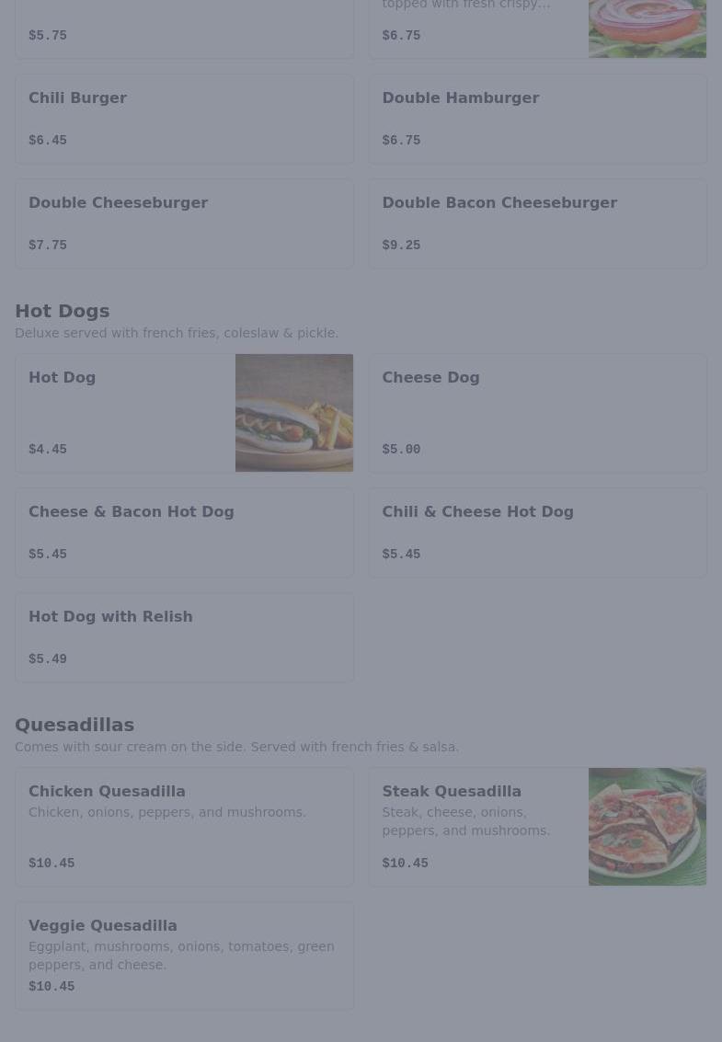722x1042 pixels.
Task: Click the Hot Dog photo thumbnail
Action: (x=293, y=413)
